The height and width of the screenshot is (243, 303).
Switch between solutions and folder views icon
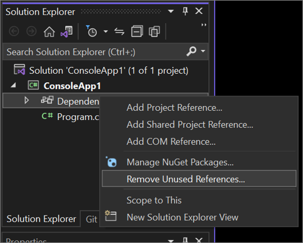[x=67, y=32]
